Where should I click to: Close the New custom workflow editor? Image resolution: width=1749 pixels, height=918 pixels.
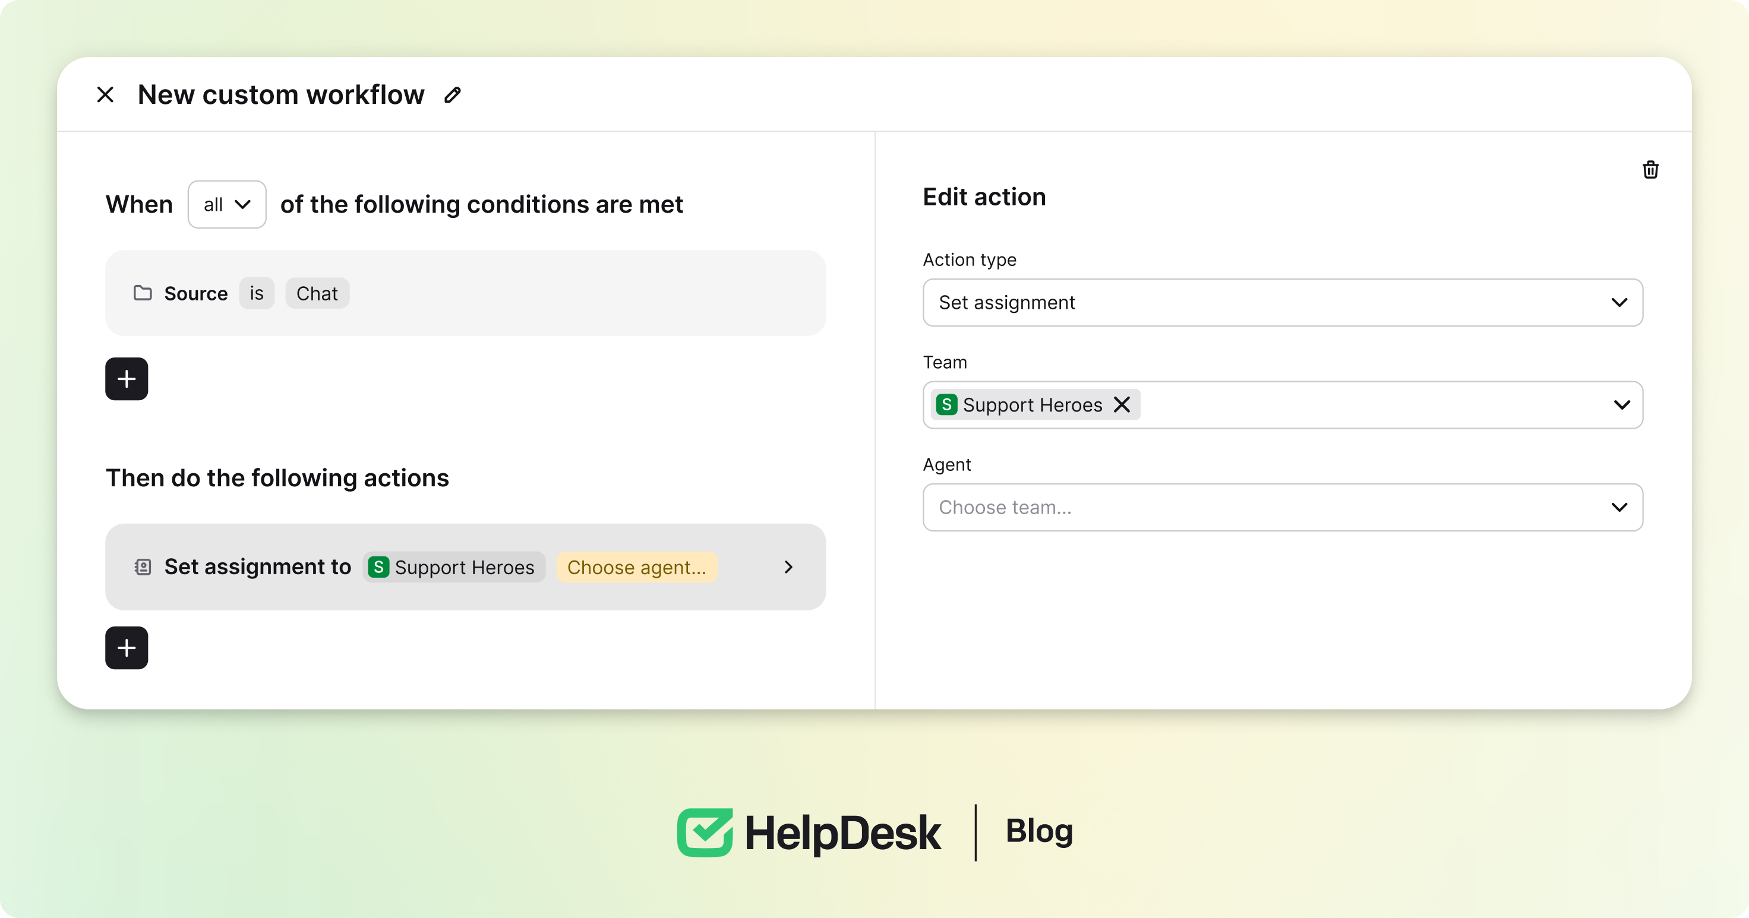click(105, 95)
